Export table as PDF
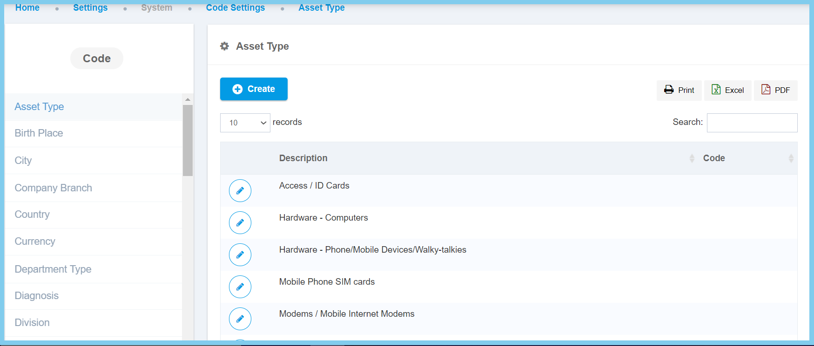 click(775, 90)
